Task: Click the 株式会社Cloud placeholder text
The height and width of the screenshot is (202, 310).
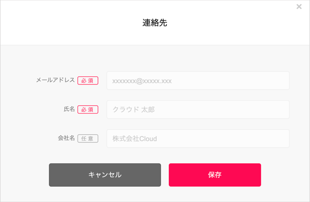Action: point(135,139)
